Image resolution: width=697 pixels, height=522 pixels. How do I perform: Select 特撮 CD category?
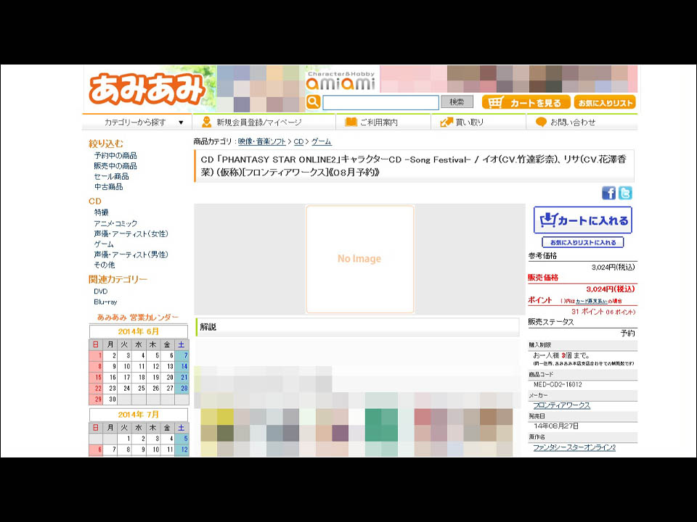point(101,212)
